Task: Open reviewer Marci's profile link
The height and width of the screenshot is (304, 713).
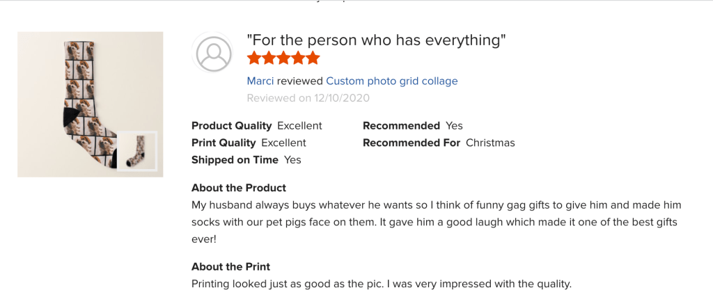Action: [x=260, y=81]
